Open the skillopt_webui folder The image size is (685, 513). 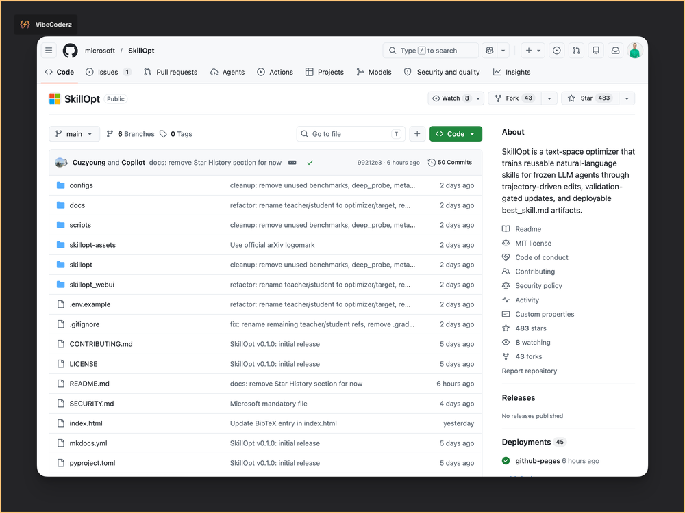tap(92, 285)
